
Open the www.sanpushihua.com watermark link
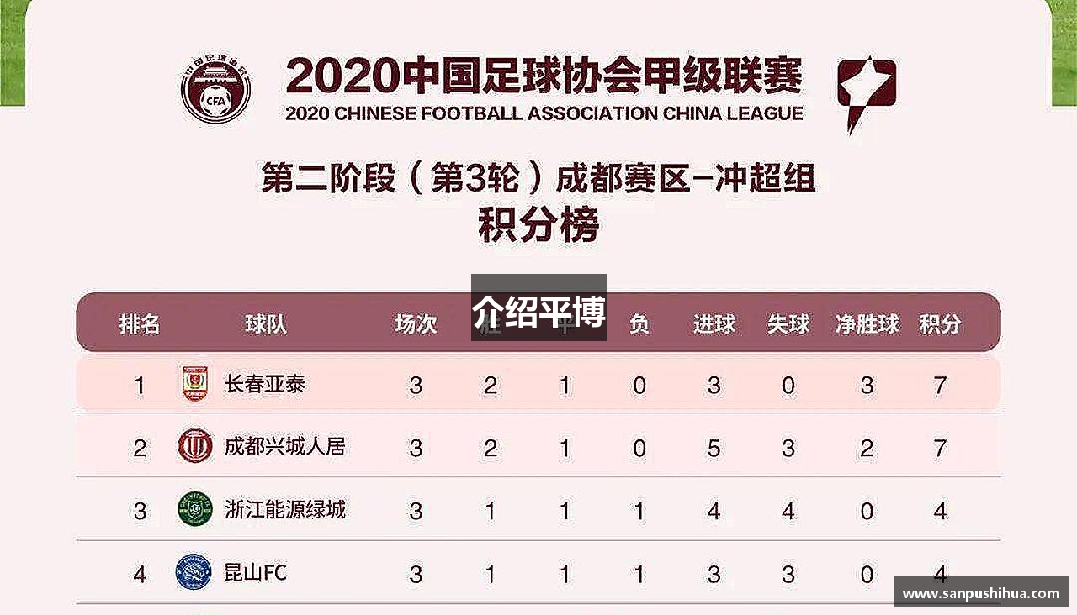(981, 592)
